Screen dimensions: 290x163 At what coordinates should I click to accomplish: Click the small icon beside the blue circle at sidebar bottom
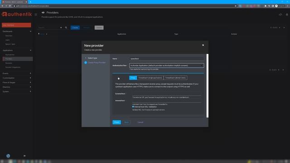click(x=24, y=156)
